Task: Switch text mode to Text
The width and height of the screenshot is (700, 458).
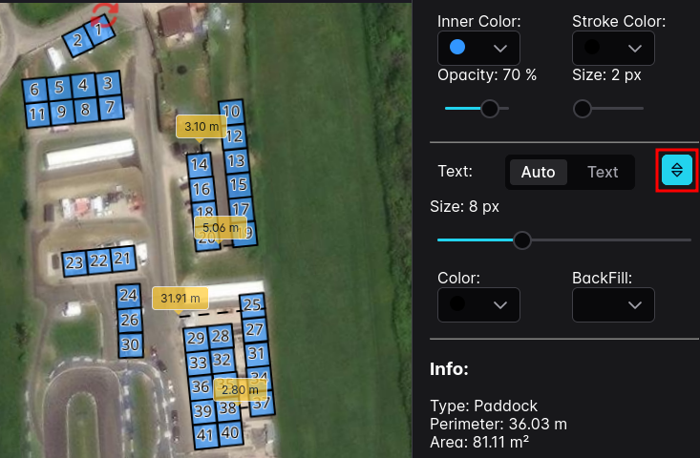Action: click(603, 172)
